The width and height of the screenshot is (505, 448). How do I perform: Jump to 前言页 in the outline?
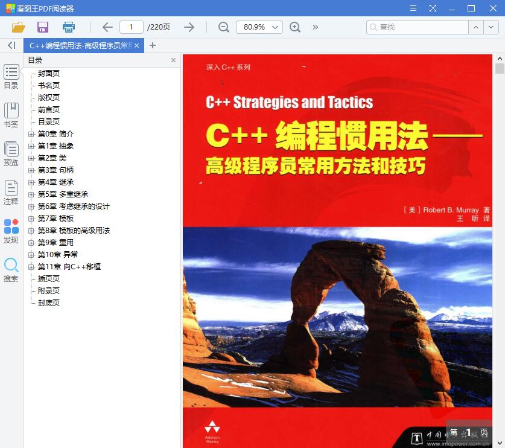pyautogui.click(x=49, y=109)
